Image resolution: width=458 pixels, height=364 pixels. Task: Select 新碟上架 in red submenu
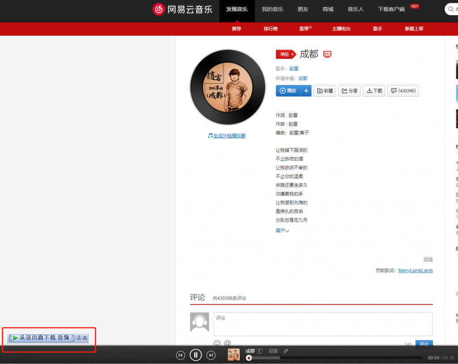click(x=414, y=29)
